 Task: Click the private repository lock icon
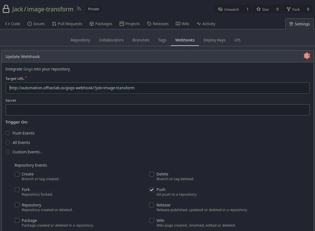pyautogui.click(x=6, y=9)
